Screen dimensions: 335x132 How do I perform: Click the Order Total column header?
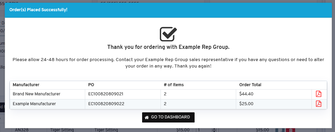click(250, 84)
